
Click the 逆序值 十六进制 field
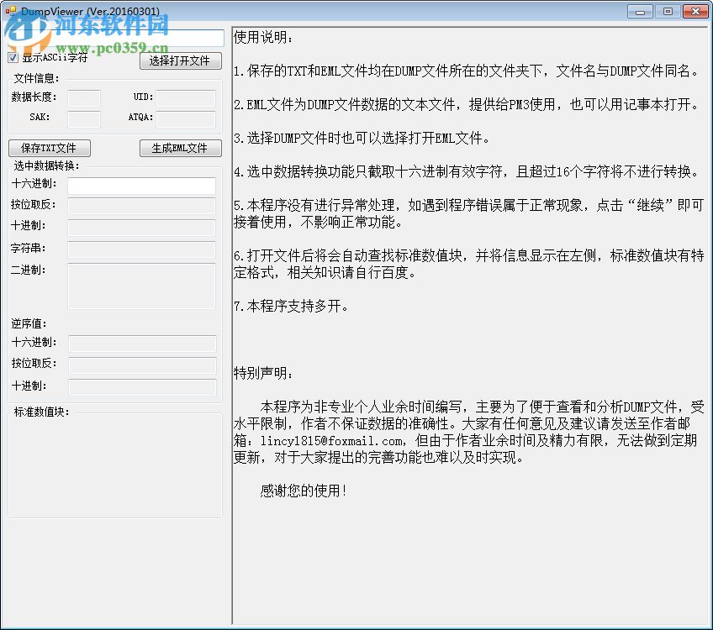point(141,344)
